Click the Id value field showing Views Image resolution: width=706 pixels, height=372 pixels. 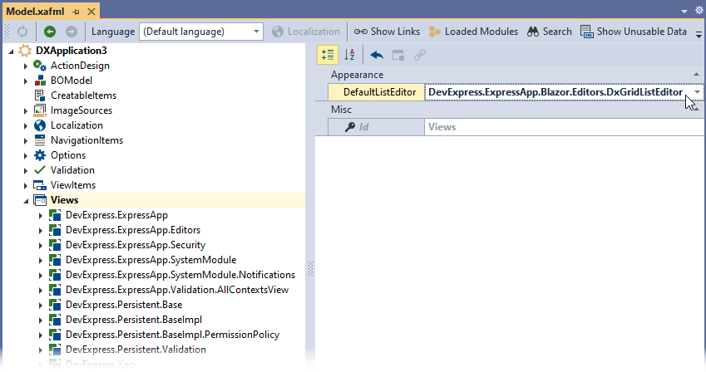tap(565, 127)
